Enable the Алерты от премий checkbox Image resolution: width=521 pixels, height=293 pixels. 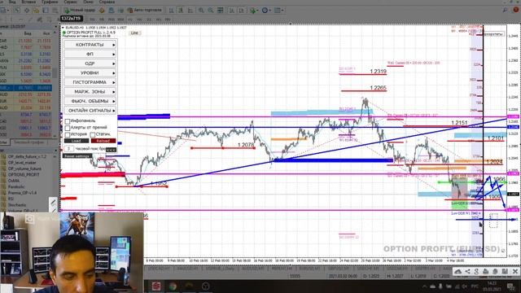(68, 128)
